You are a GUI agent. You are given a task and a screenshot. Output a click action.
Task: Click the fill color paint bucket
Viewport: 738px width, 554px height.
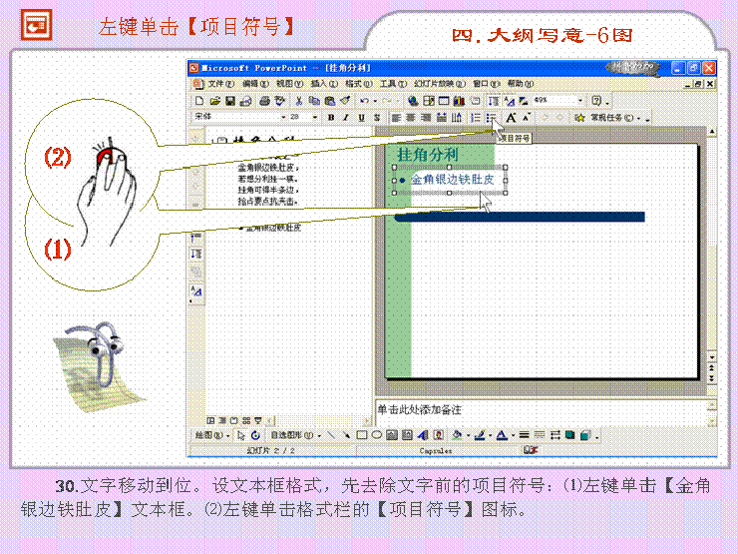pos(457,435)
